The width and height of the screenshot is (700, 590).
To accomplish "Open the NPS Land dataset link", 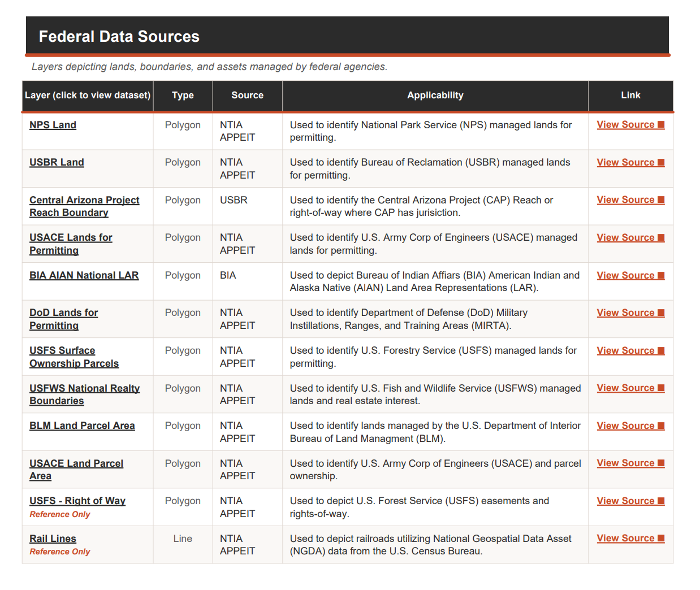I will (x=53, y=125).
